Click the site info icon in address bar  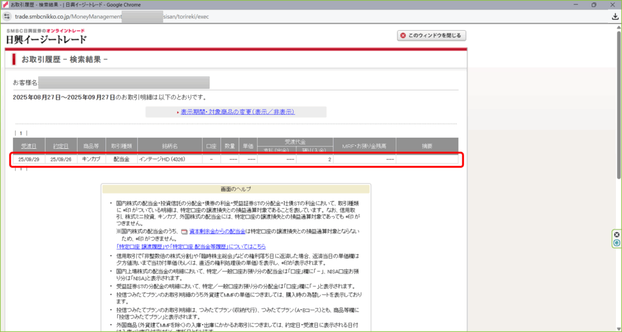point(6,16)
